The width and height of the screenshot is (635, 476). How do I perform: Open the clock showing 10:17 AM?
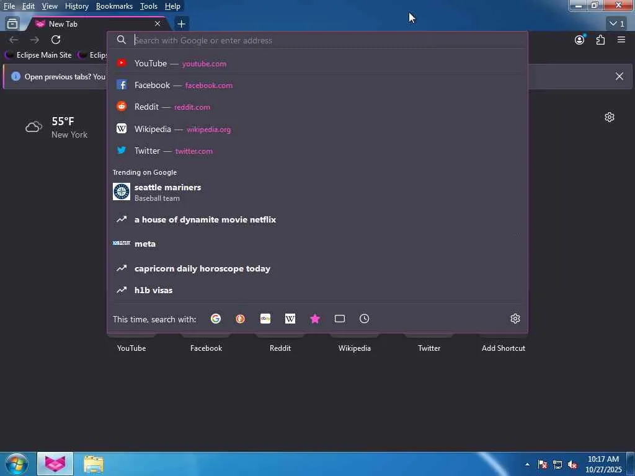click(x=603, y=464)
